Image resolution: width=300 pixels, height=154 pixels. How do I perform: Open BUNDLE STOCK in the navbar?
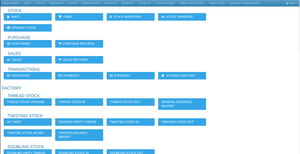(217, 3)
